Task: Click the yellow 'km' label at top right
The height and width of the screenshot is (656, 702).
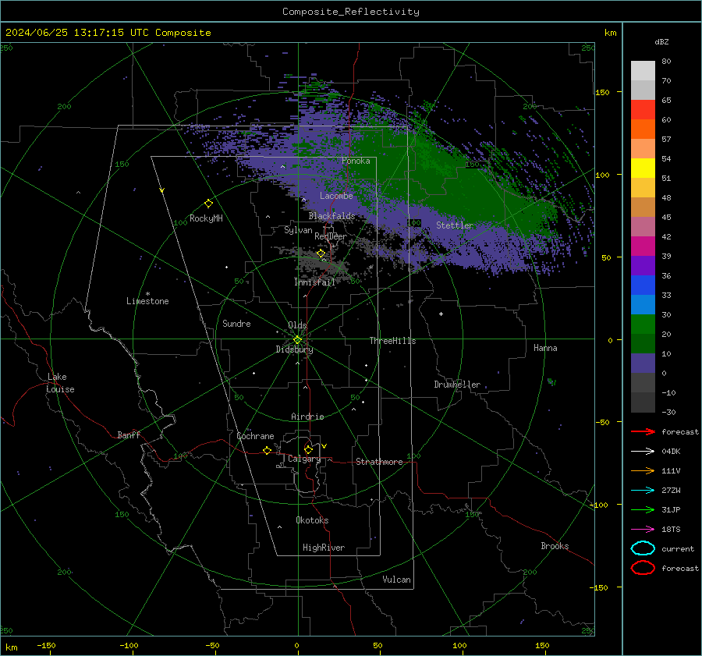Action: click(x=610, y=33)
